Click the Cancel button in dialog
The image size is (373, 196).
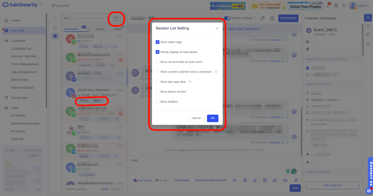pyautogui.click(x=196, y=118)
